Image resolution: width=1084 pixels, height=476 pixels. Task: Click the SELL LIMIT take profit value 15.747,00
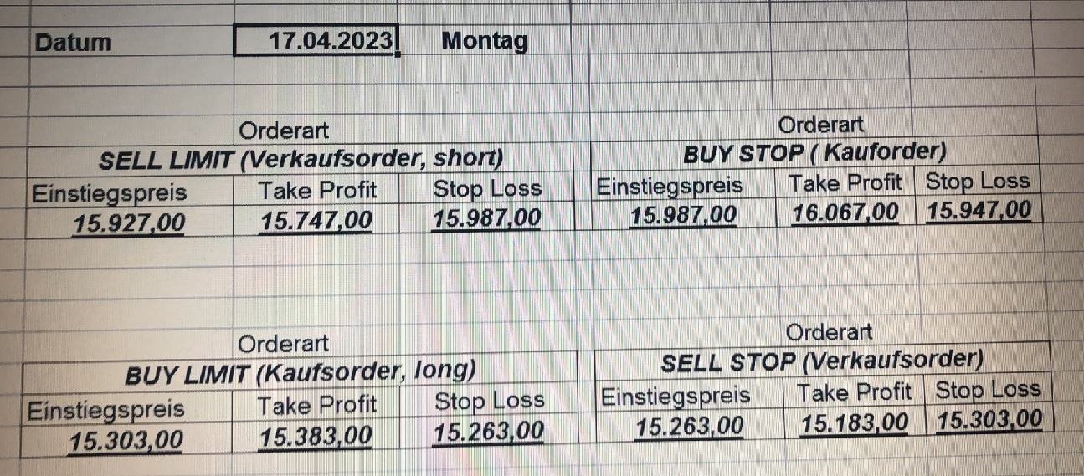316,221
